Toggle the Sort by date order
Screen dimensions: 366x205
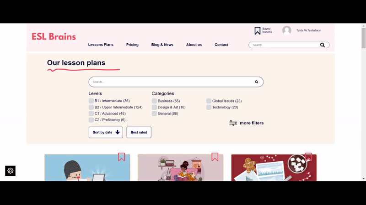106,133
